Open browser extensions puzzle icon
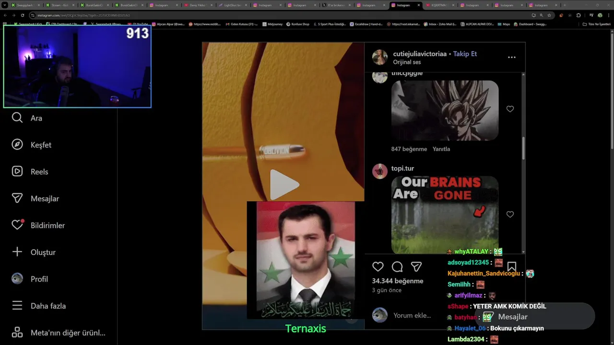The image size is (614, 345). pyautogui.click(x=579, y=15)
